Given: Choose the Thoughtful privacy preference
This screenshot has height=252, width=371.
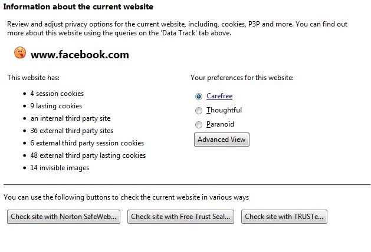Looking at the screenshot, I should point(199,111).
